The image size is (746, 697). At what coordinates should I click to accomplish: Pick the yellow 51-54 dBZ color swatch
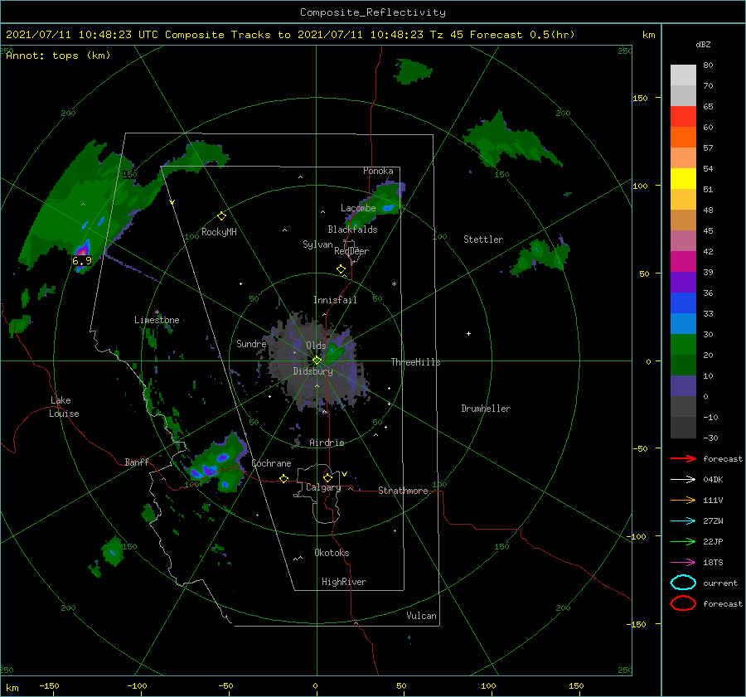pyautogui.click(x=683, y=178)
